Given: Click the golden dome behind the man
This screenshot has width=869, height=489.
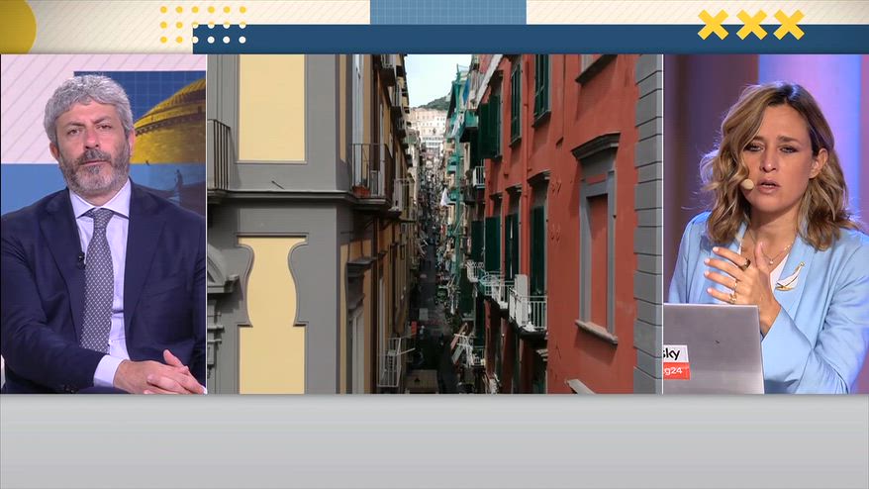Looking at the screenshot, I should (170, 122).
